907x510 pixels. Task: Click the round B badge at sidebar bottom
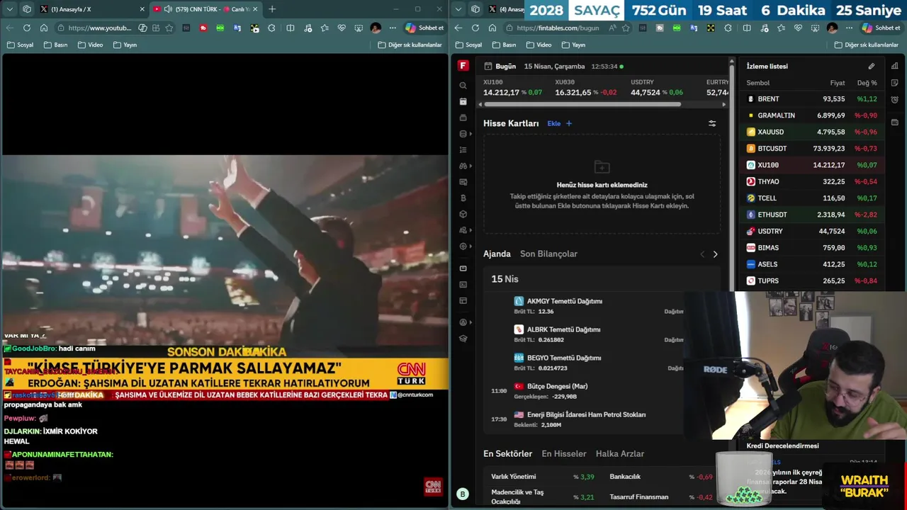(x=463, y=494)
